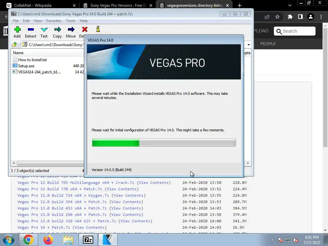Click the Action Center flag tray icon
This screenshot has height=246, width=328.
280,240
